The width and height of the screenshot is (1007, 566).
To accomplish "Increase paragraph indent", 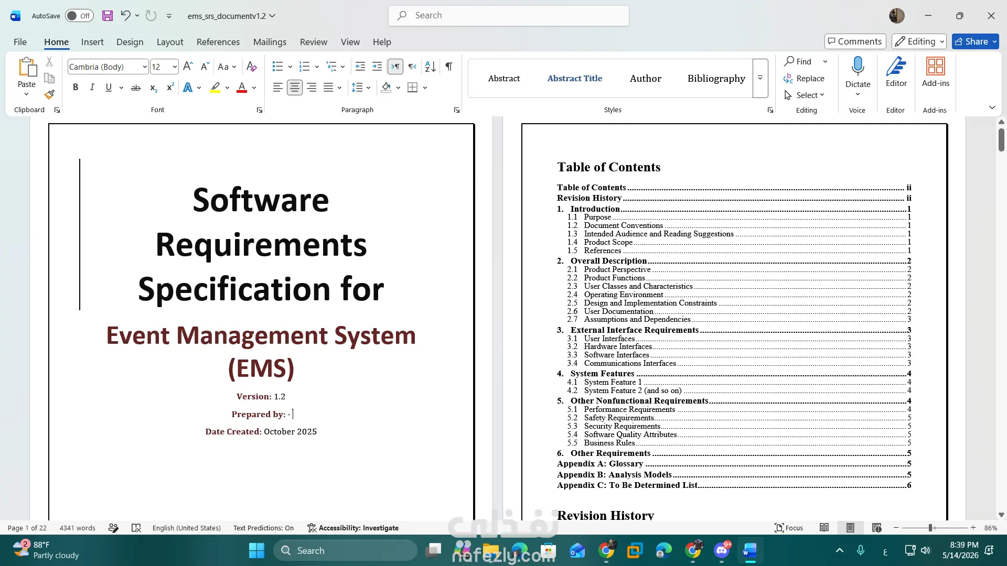I will tap(377, 67).
